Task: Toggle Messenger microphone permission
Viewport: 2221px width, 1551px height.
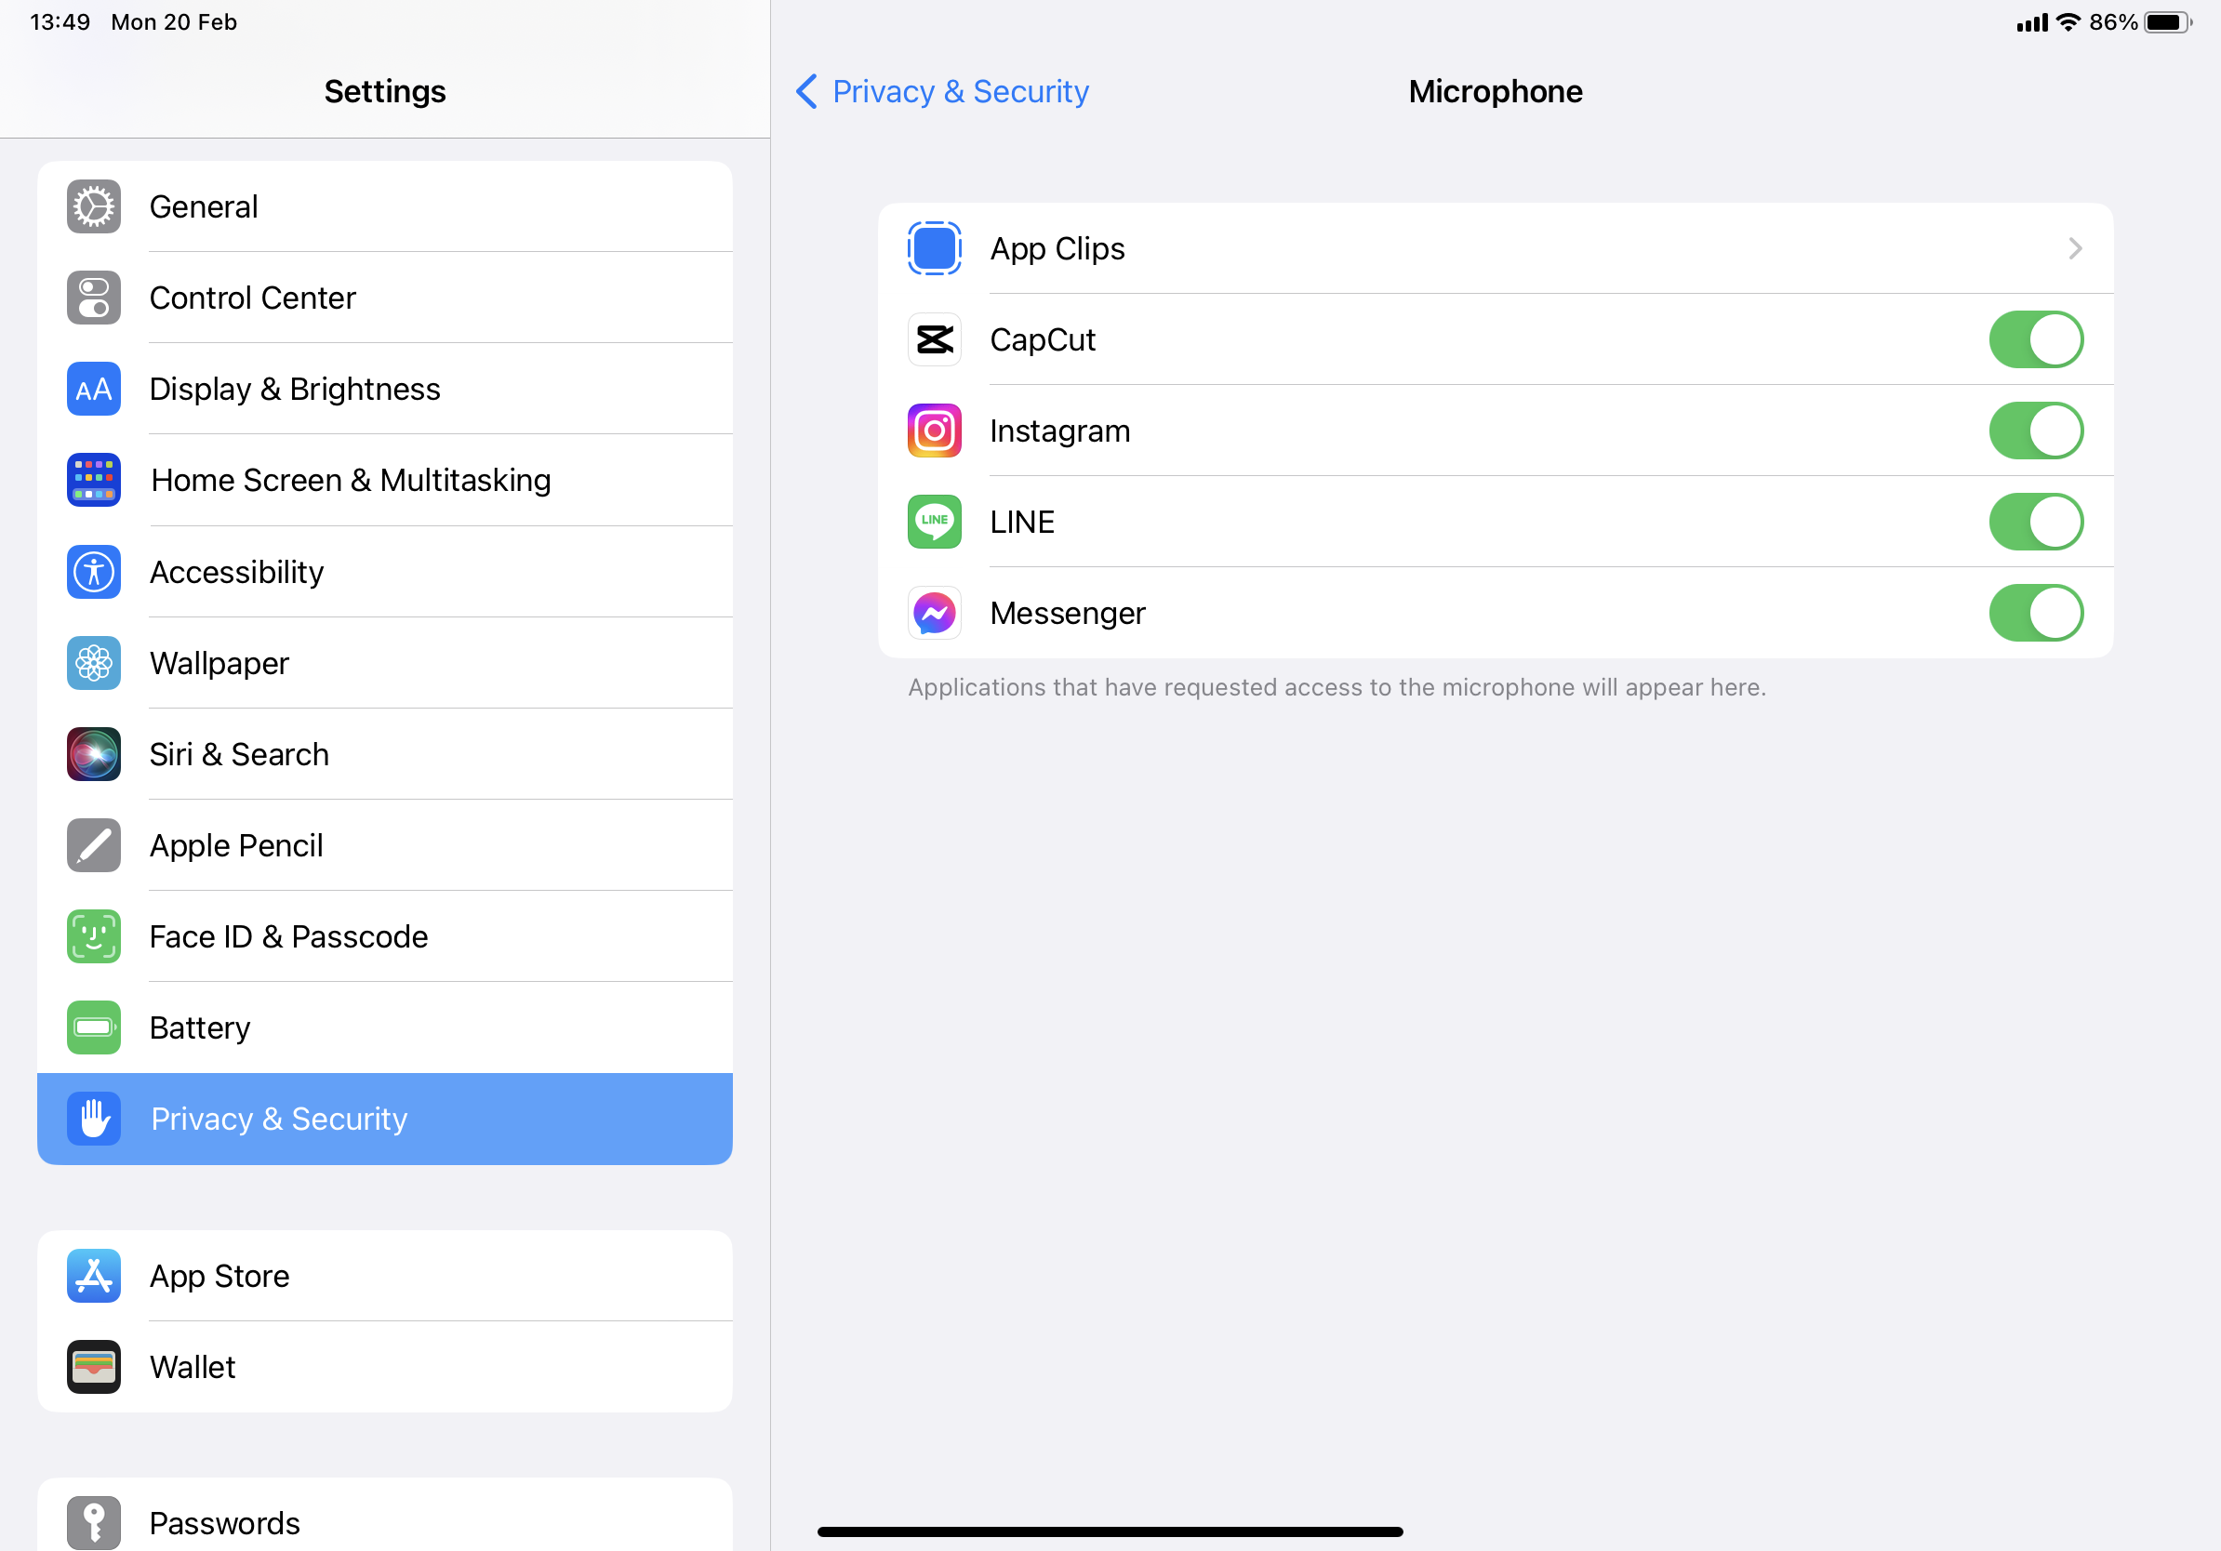Action: [x=2035, y=613]
